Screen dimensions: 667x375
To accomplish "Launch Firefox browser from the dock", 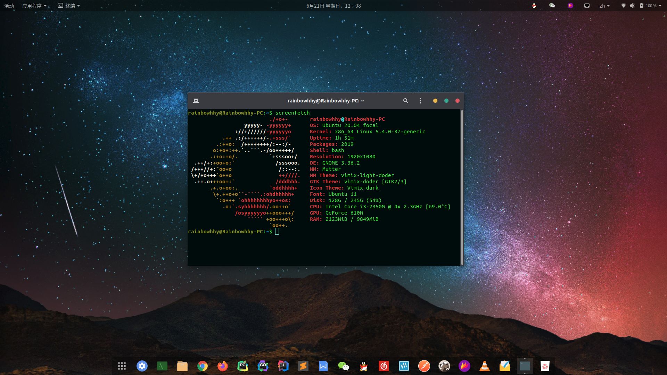I will 223,366.
